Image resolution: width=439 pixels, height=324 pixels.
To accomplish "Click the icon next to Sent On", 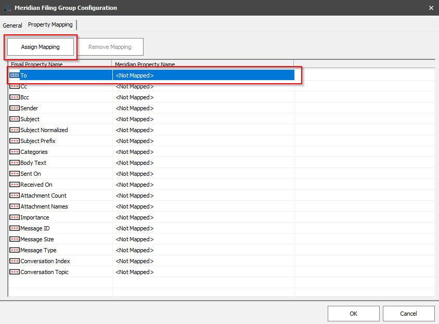I will pyautogui.click(x=14, y=174).
